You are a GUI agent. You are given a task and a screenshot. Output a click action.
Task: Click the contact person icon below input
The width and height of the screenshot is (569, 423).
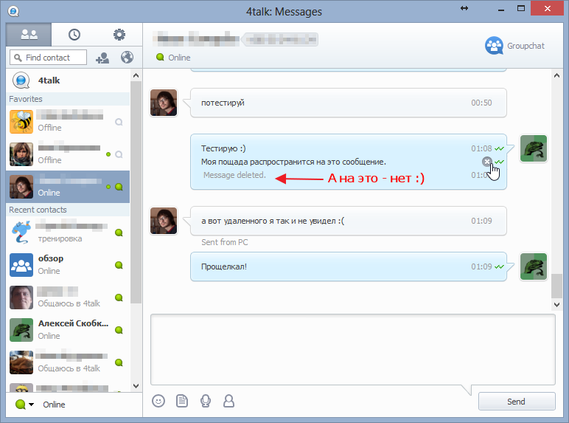(x=228, y=401)
